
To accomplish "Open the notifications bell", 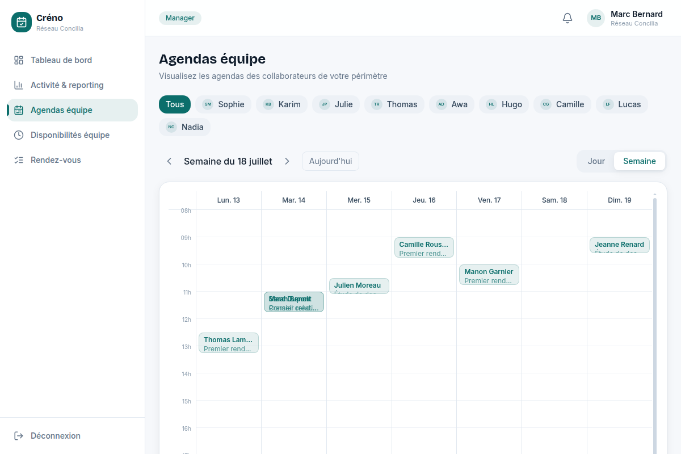I will tap(567, 18).
